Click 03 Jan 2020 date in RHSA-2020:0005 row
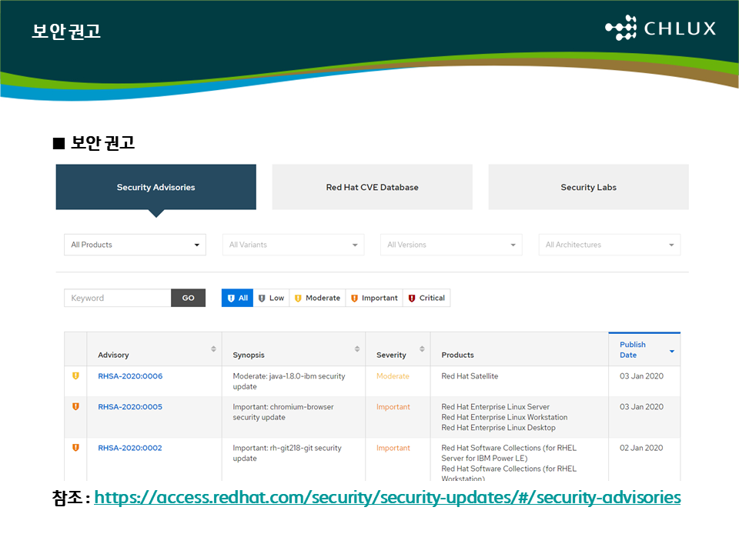 [x=641, y=406]
